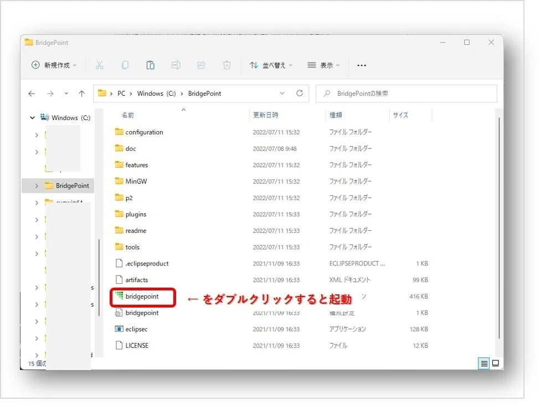Click the 2022/07/08 9:48 date cell

pos(275,149)
